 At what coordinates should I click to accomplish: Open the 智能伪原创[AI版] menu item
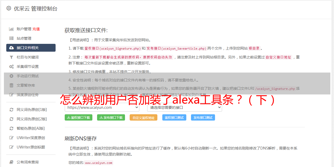[x=31, y=128]
